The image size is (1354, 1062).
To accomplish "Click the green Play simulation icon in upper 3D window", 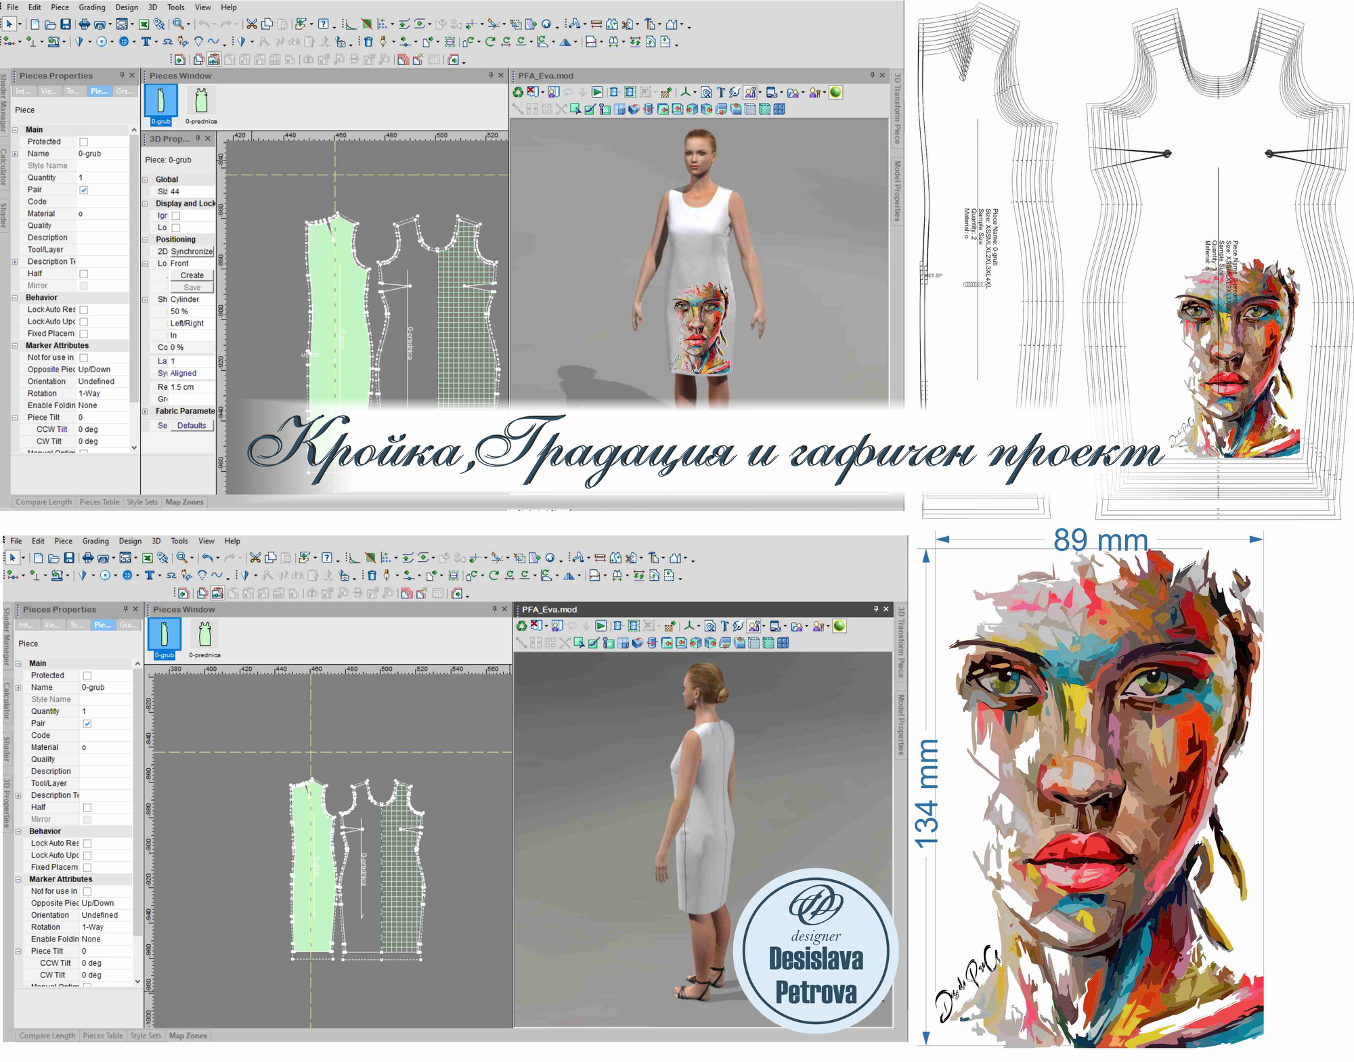I will [597, 92].
